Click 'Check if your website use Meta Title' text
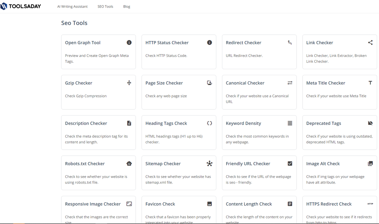Screen dimensions: 379x224 click(x=336, y=96)
